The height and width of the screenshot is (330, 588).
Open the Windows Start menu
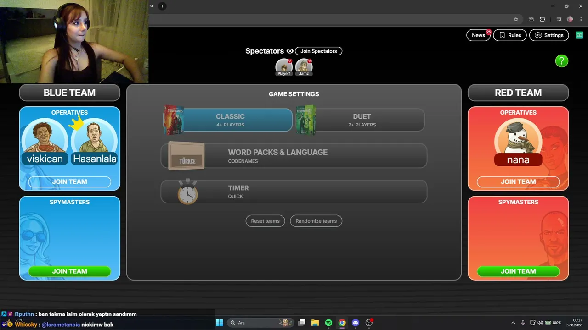point(219,323)
